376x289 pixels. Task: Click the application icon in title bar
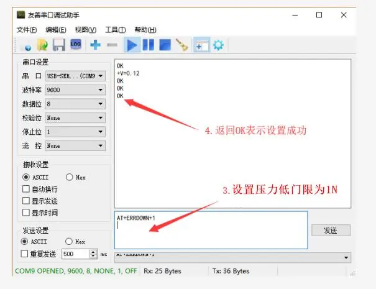coord(21,15)
